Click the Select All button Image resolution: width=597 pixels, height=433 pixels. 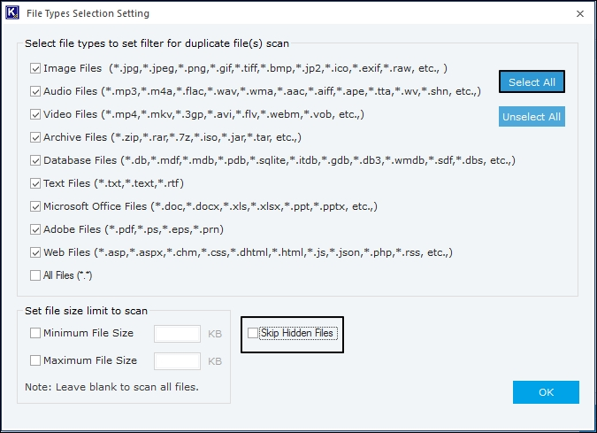pos(532,82)
